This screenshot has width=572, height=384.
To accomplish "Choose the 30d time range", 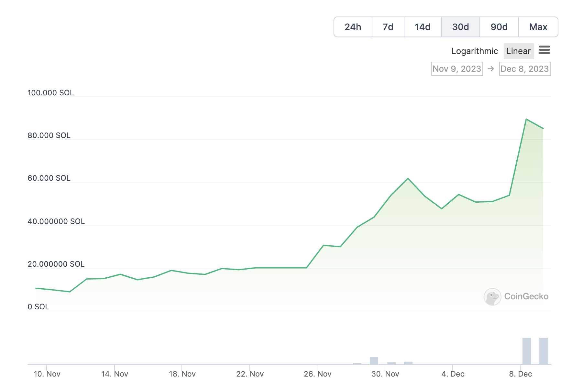I will [x=460, y=27].
